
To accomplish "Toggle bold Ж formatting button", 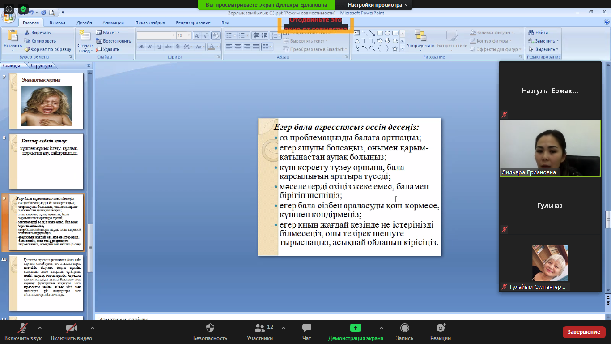I will click(x=141, y=47).
